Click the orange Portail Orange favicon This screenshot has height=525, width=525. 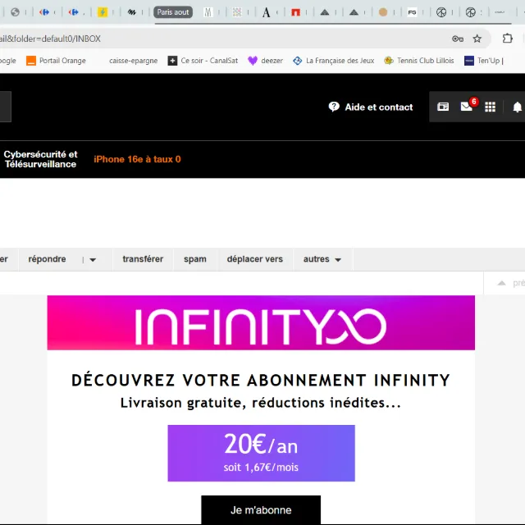point(31,61)
